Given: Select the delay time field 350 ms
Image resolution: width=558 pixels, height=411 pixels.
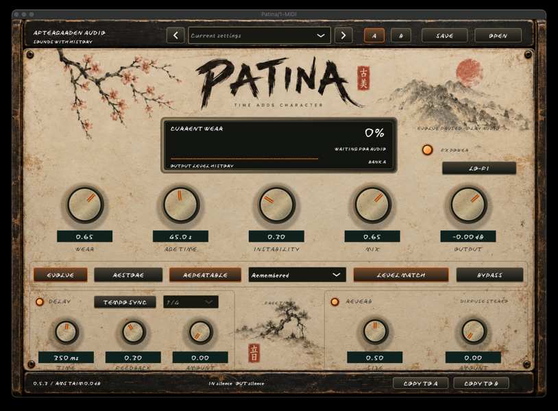Looking at the screenshot, I should (x=66, y=358).
